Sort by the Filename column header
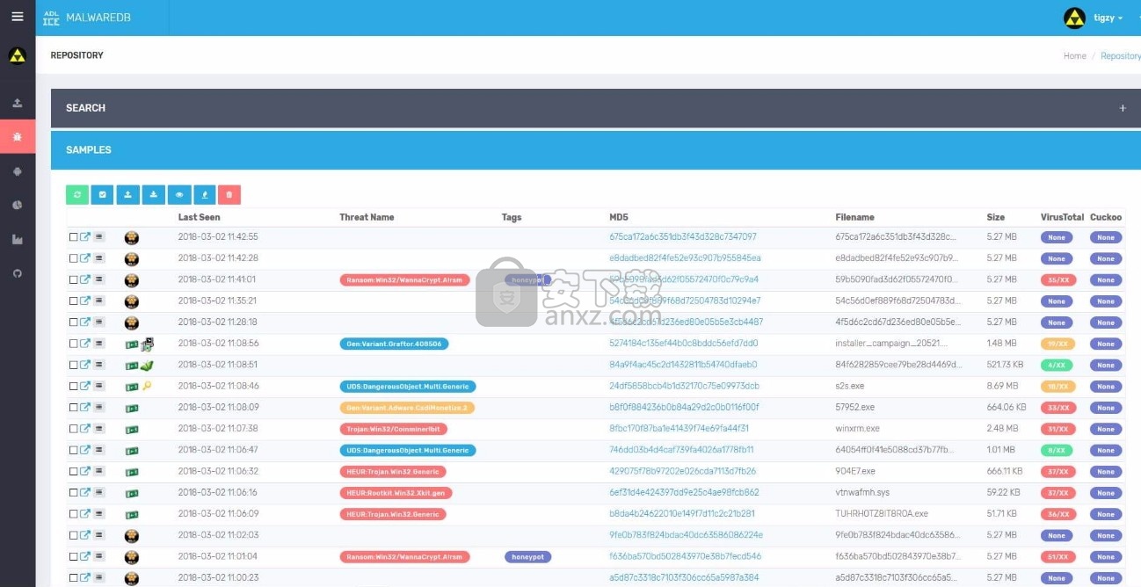 tap(855, 217)
